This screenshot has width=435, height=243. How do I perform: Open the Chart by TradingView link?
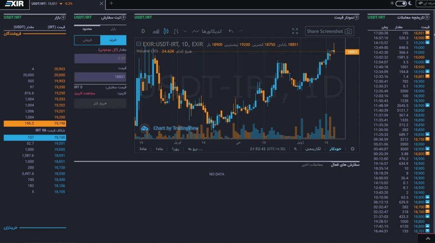(175, 128)
